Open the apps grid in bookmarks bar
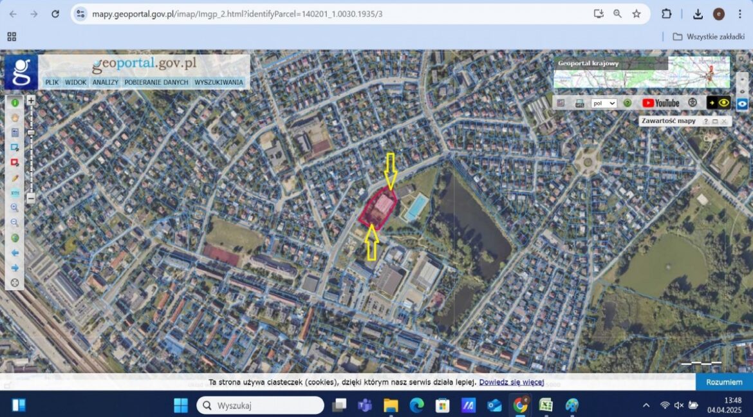The height and width of the screenshot is (417, 753). (12, 37)
